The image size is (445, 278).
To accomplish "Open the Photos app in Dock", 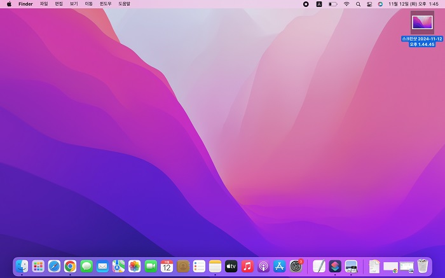I will point(135,267).
